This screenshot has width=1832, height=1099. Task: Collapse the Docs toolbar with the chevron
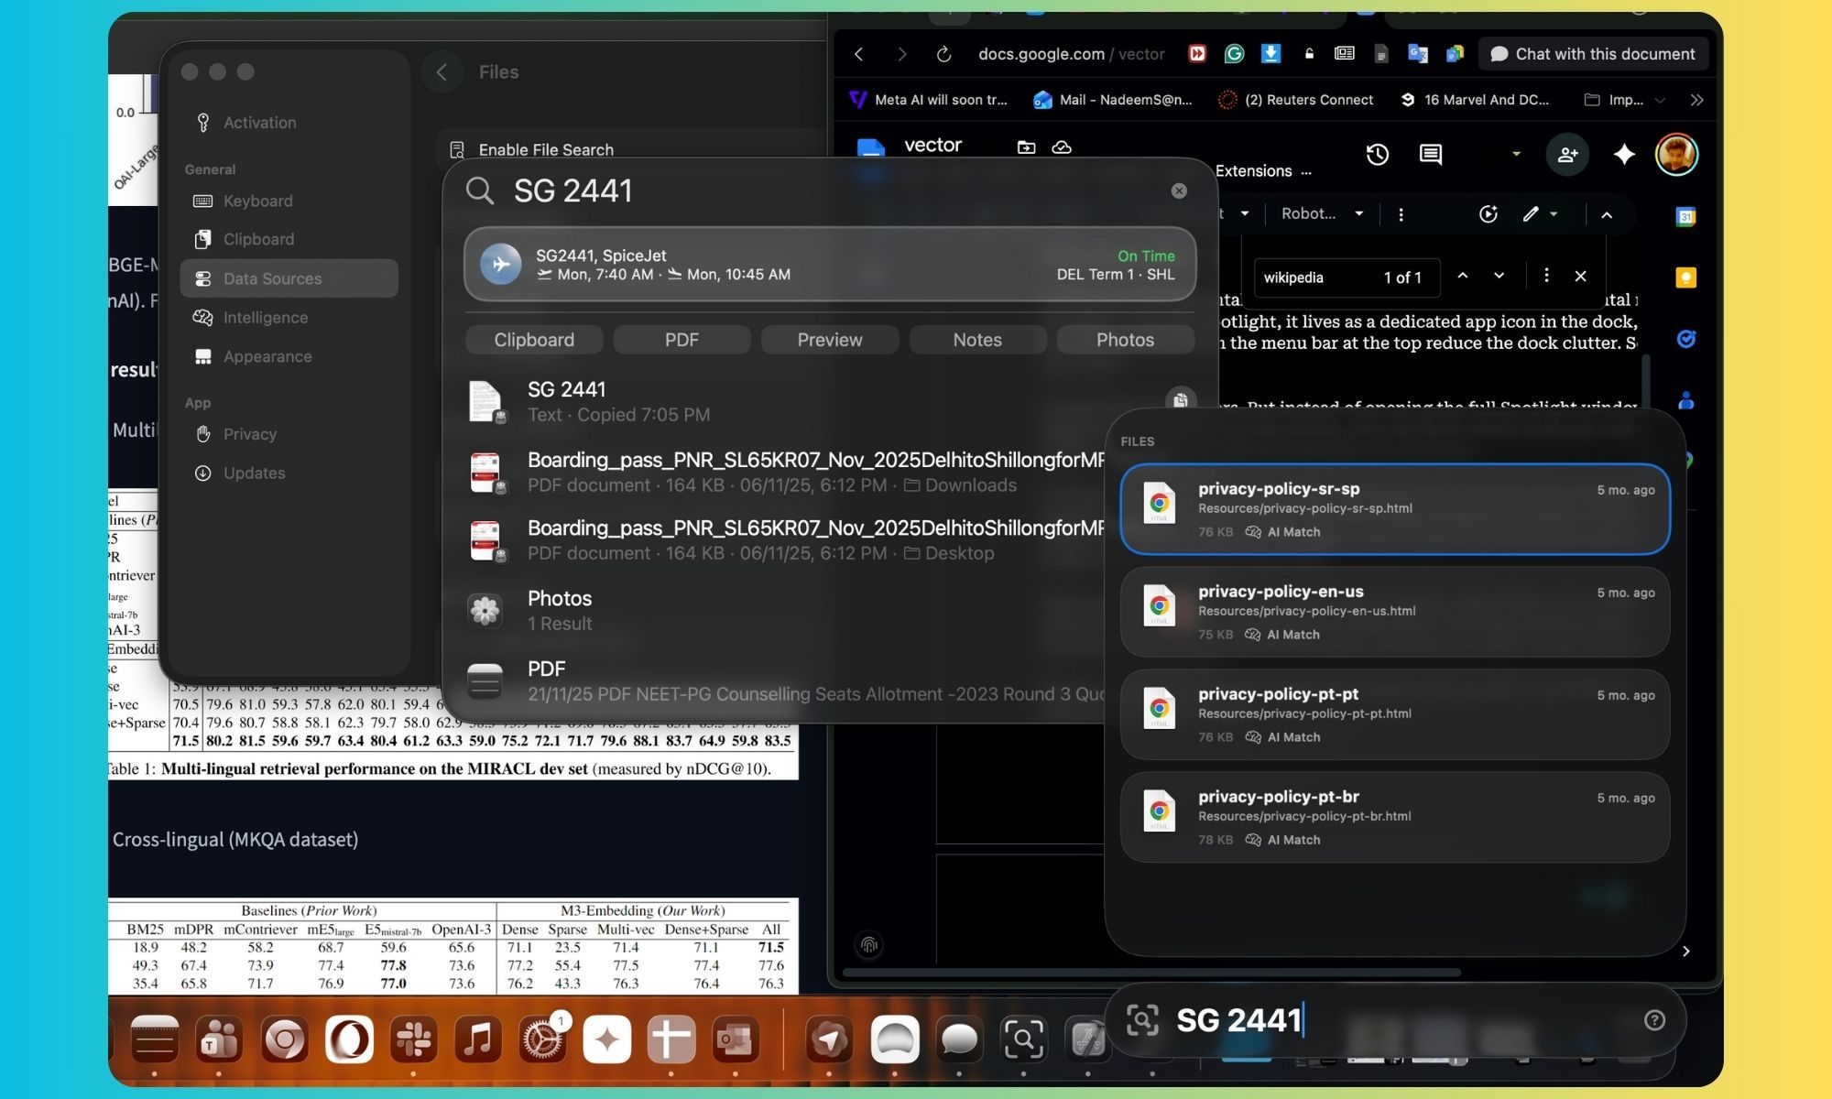(1606, 213)
